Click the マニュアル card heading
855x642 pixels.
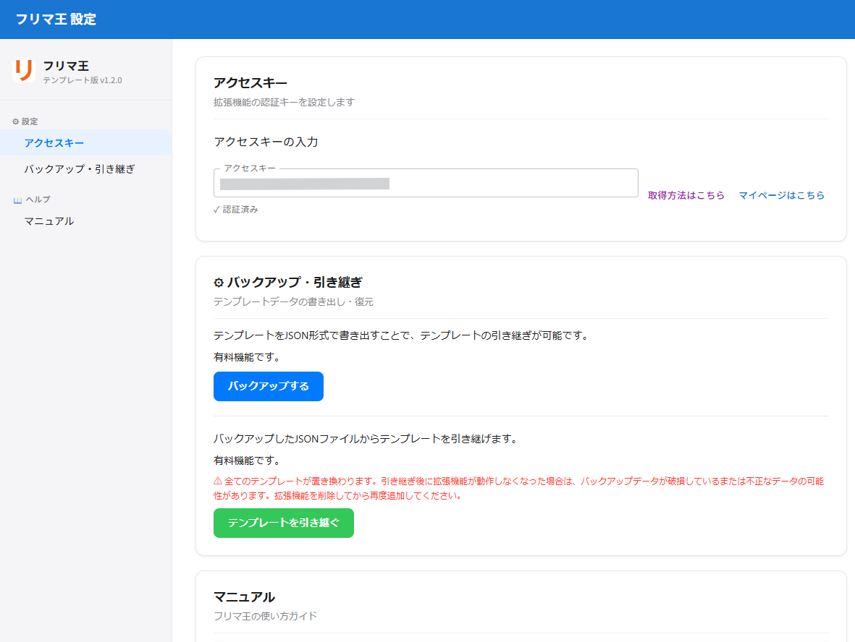pos(244,597)
